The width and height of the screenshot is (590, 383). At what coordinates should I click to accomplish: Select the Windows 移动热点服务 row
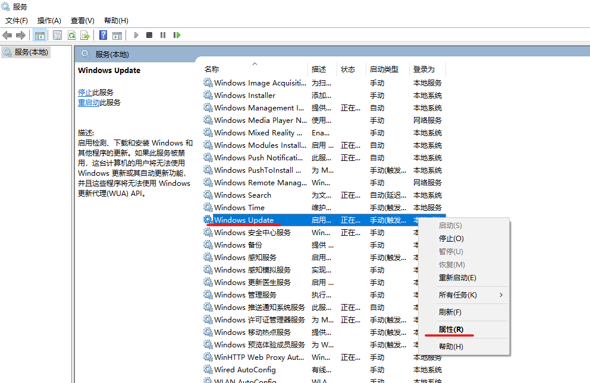pos(310,333)
